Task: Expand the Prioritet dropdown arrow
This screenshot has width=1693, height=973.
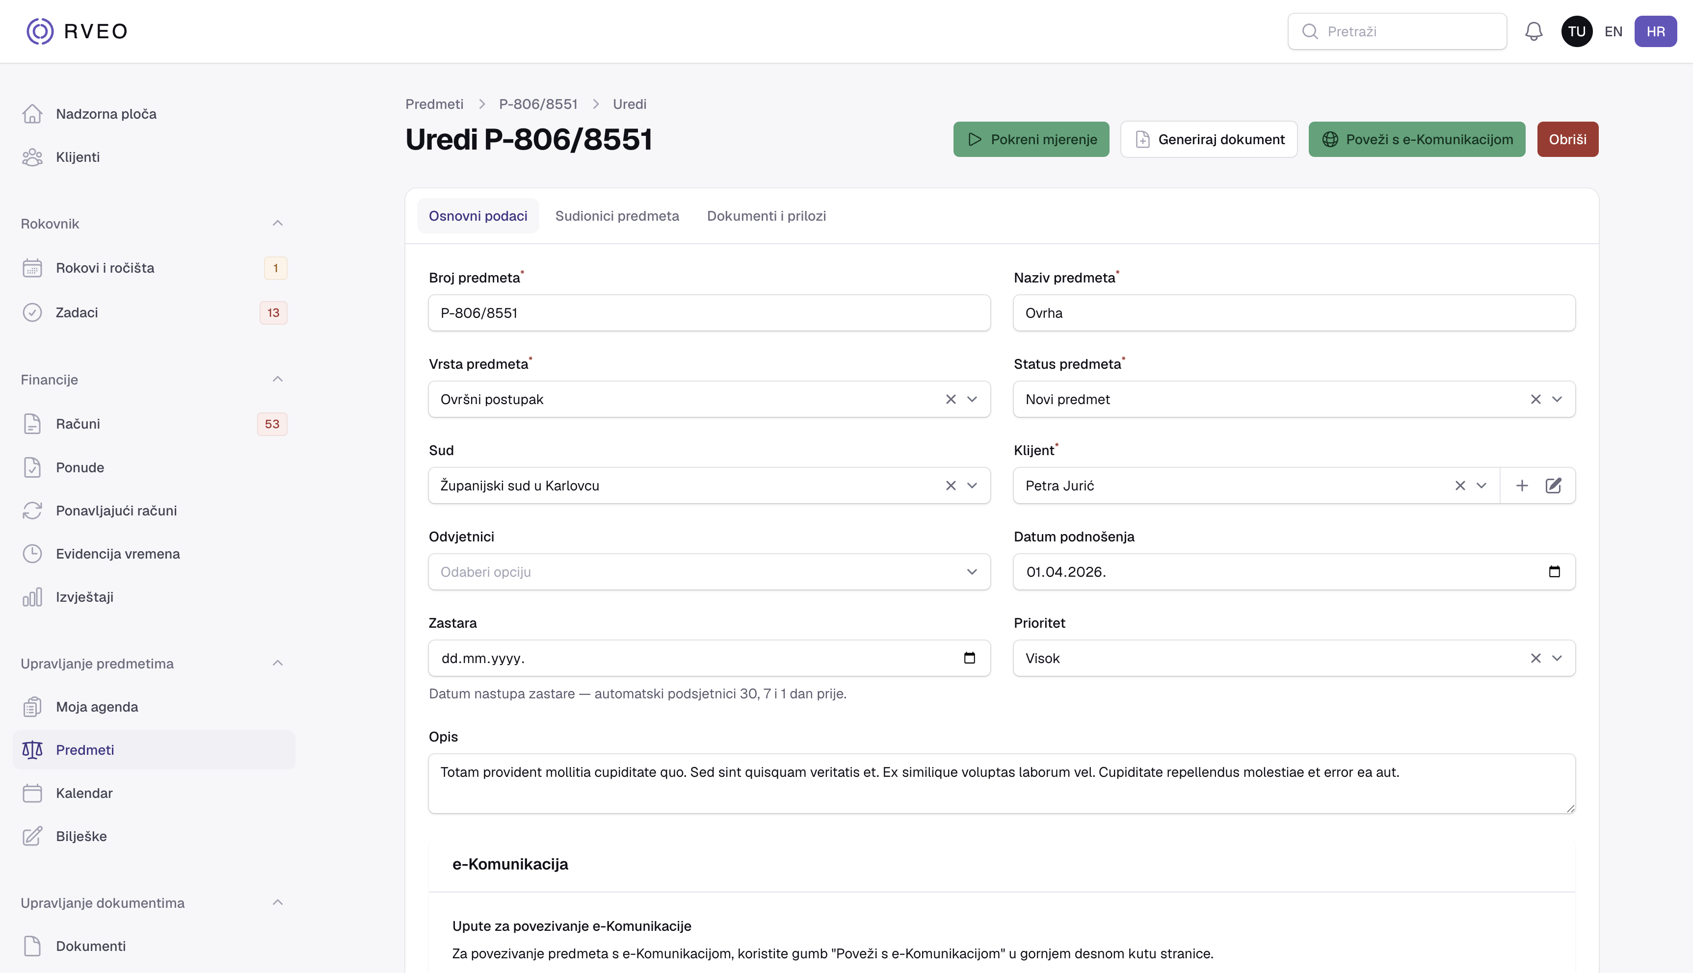Action: 1557,658
